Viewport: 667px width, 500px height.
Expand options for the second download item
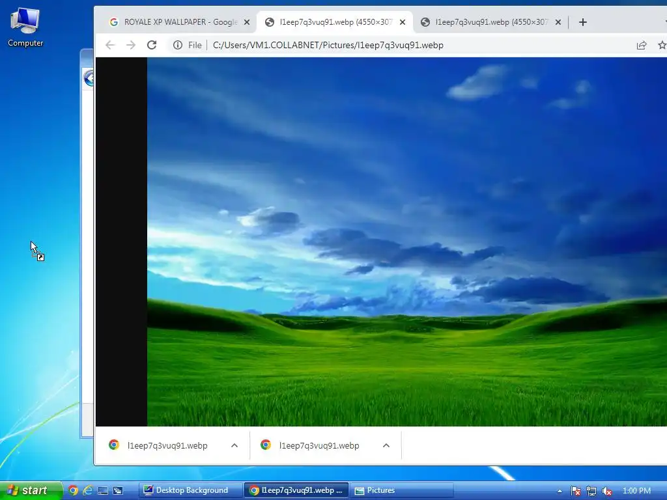(386, 445)
